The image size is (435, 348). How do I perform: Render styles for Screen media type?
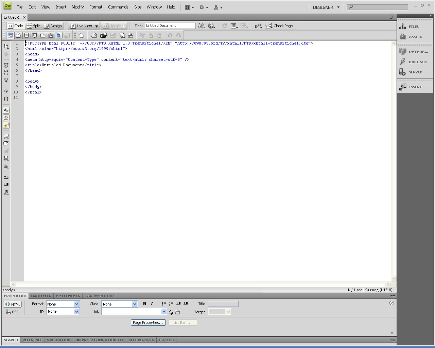(10, 35)
